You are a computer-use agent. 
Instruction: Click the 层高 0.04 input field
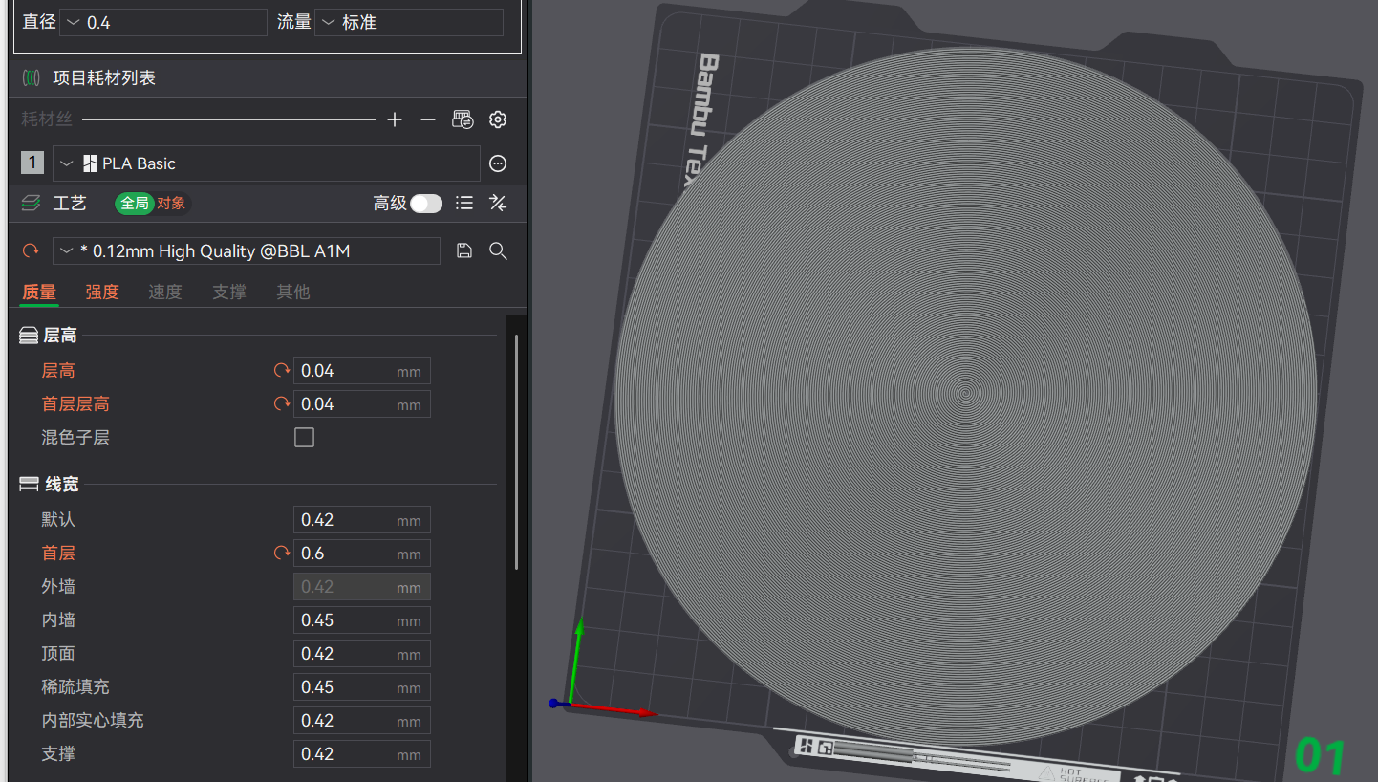pos(362,370)
